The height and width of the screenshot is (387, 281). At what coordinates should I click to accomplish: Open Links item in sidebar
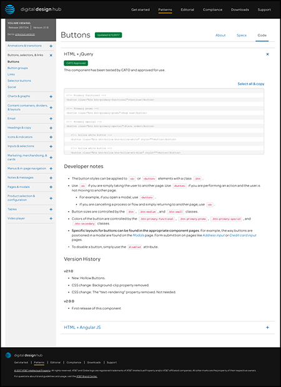coord(11,74)
